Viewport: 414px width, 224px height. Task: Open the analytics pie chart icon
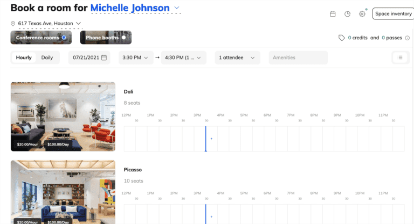pyautogui.click(x=348, y=14)
